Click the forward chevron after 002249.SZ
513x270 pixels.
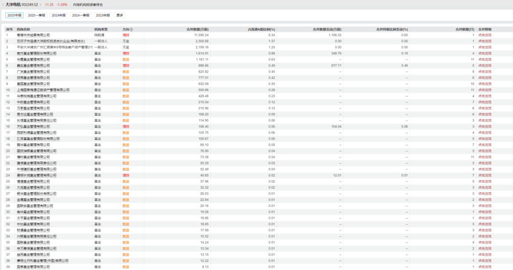point(40,5)
